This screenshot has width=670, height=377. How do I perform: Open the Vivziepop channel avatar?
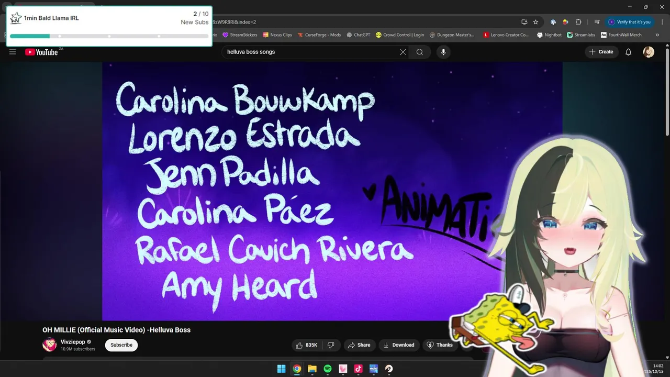pyautogui.click(x=50, y=345)
